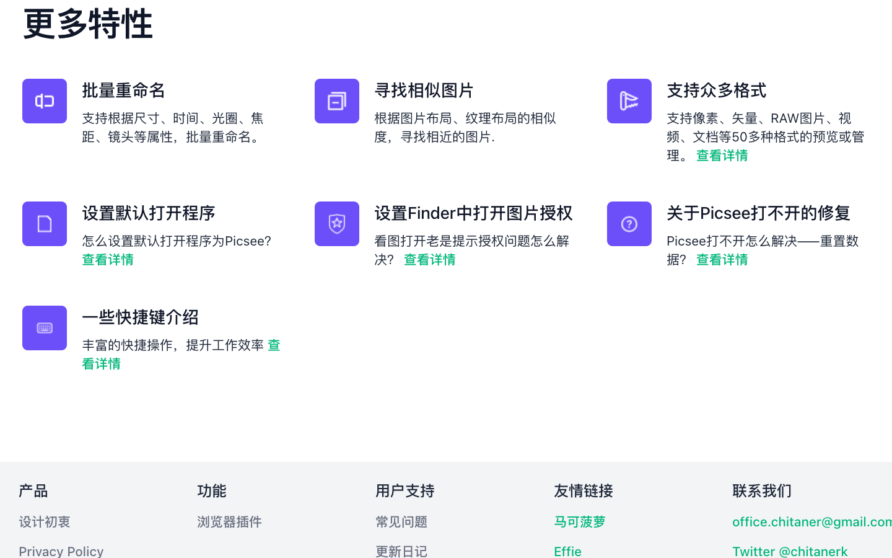Open 查看详情 for 设置默认打开程序
This screenshot has width=892, height=558.
tap(108, 259)
